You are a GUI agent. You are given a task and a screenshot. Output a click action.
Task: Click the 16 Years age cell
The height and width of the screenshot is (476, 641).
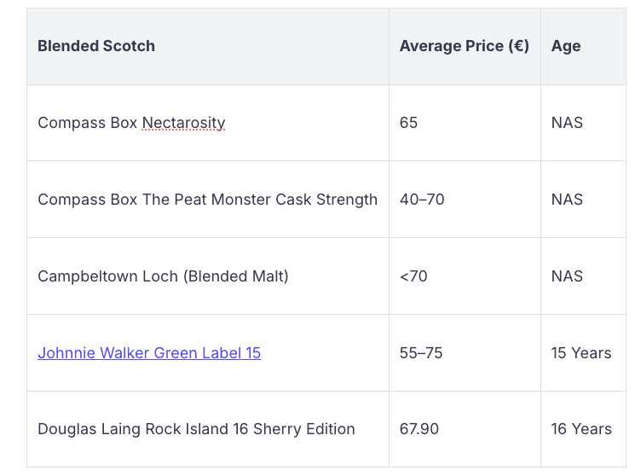581,429
